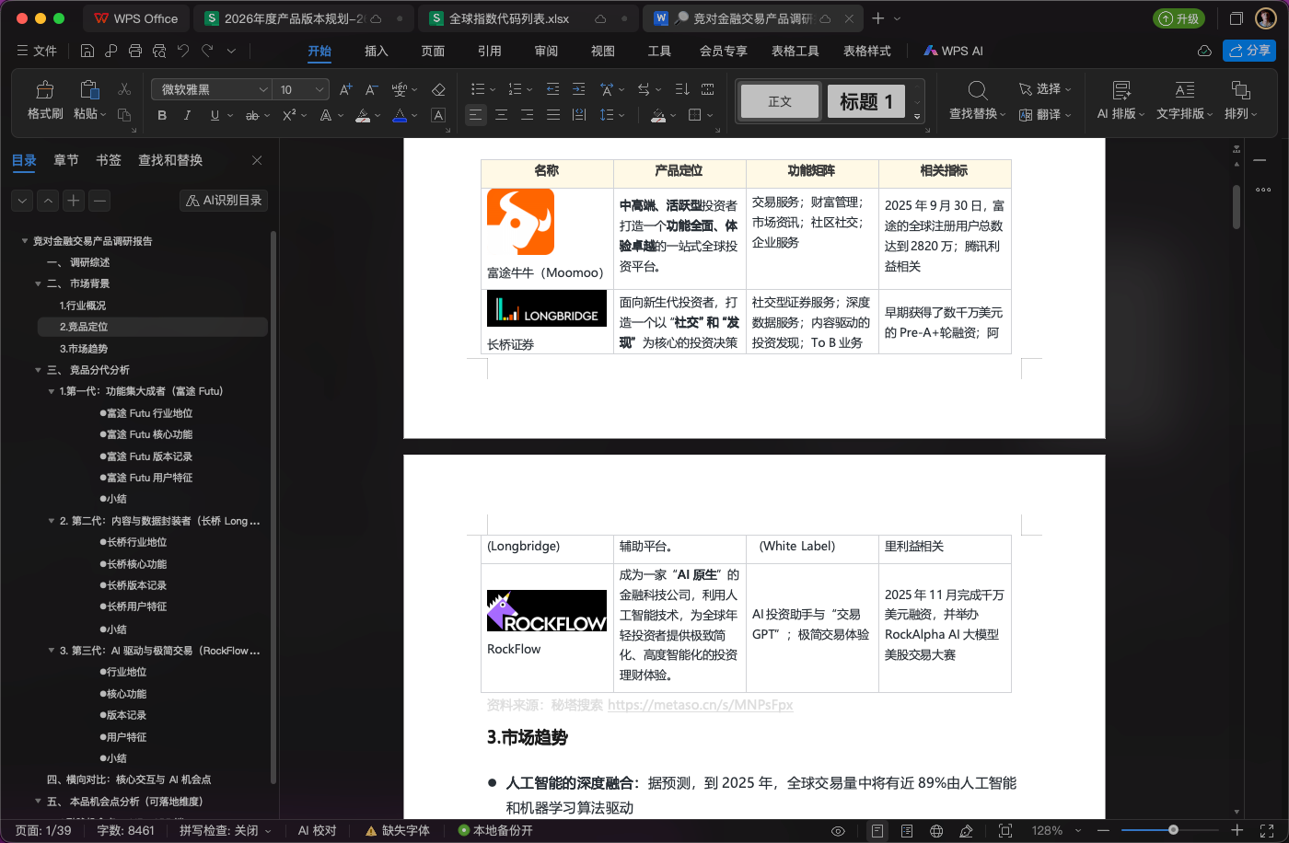Image resolution: width=1289 pixels, height=843 pixels.
Task: Click the Undo arrow icon
Action: pos(183,51)
